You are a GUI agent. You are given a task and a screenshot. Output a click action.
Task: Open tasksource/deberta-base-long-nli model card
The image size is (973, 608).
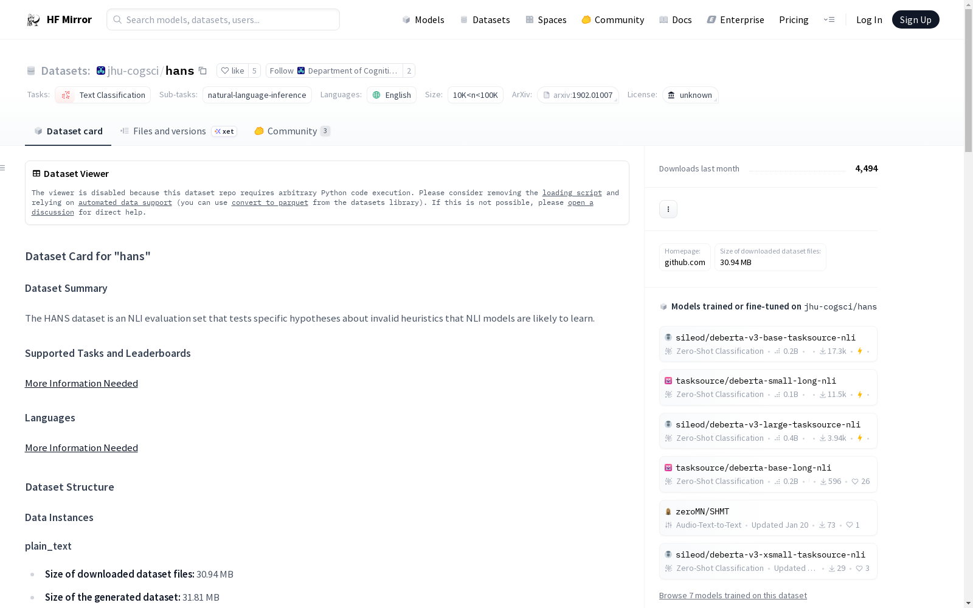pos(768,474)
